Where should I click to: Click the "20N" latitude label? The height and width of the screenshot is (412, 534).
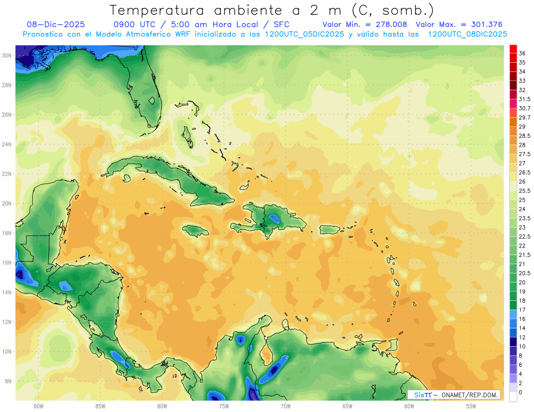7,204
